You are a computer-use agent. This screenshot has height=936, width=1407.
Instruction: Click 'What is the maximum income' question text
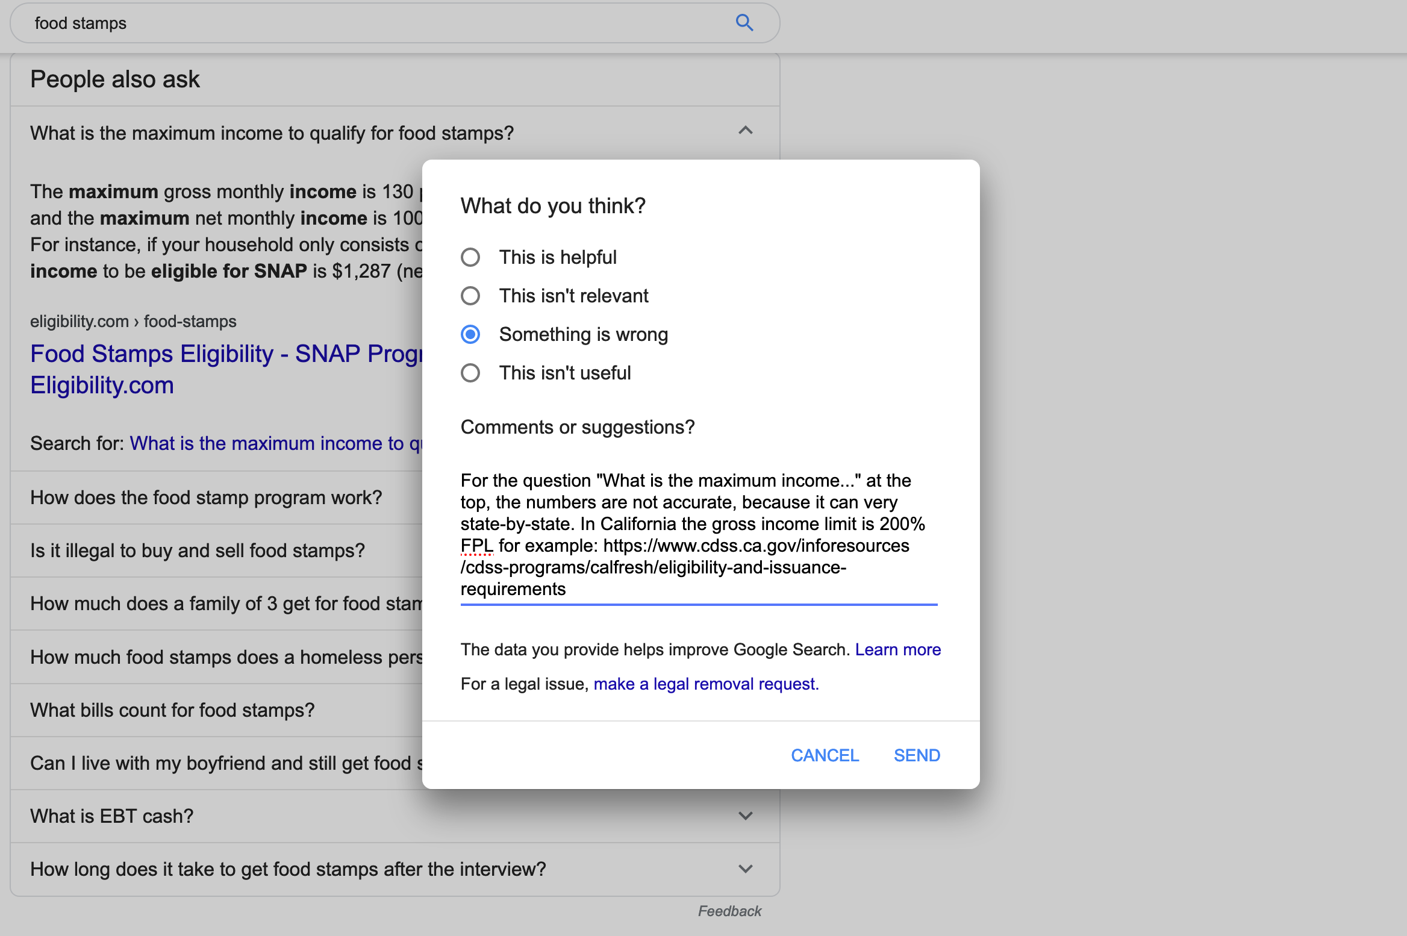coord(272,133)
